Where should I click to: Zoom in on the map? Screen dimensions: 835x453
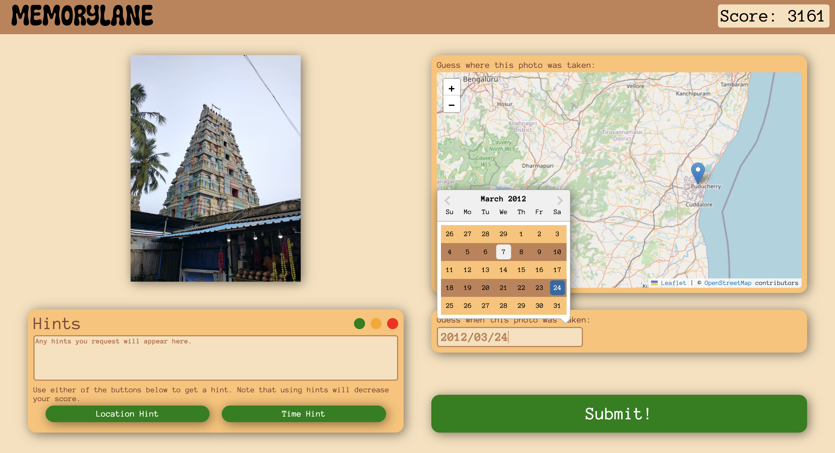pyautogui.click(x=451, y=88)
